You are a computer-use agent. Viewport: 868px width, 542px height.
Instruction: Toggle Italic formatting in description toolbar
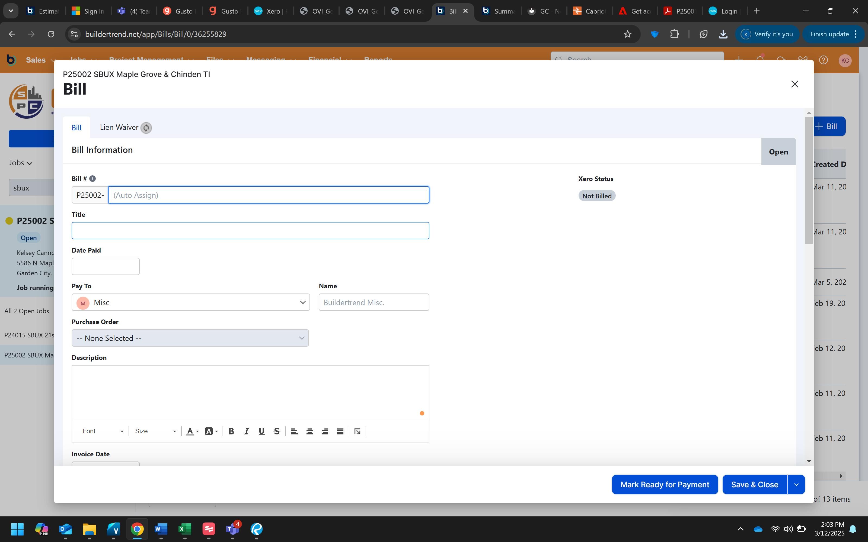pos(246,431)
